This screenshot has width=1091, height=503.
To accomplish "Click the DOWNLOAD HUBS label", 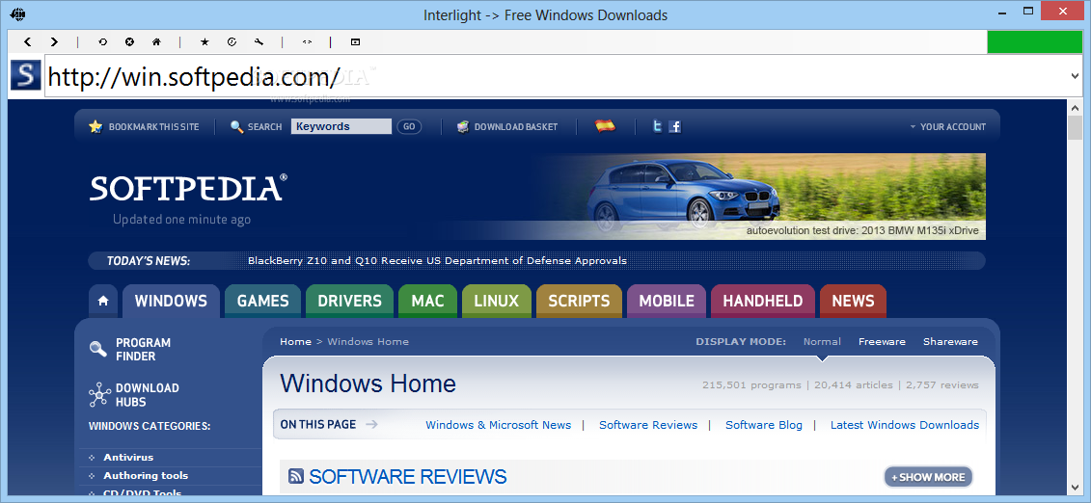I will [x=148, y=395].
